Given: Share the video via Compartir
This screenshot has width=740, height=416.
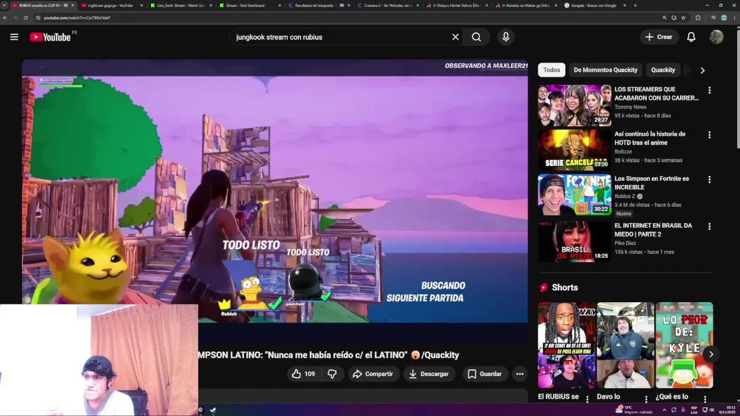Looking at the screenshot, I should pos(373,374).
